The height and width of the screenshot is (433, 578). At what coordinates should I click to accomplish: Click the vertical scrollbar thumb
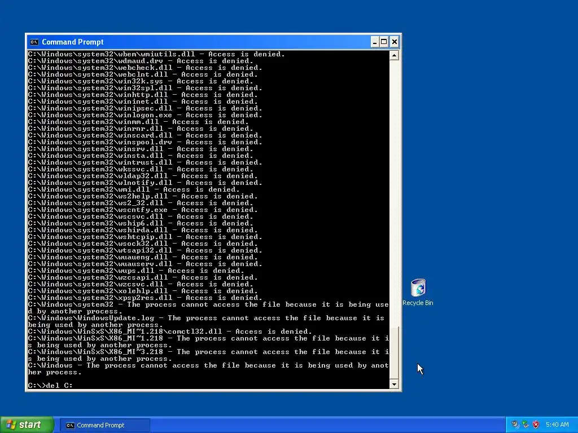click(x=394, y=353)
